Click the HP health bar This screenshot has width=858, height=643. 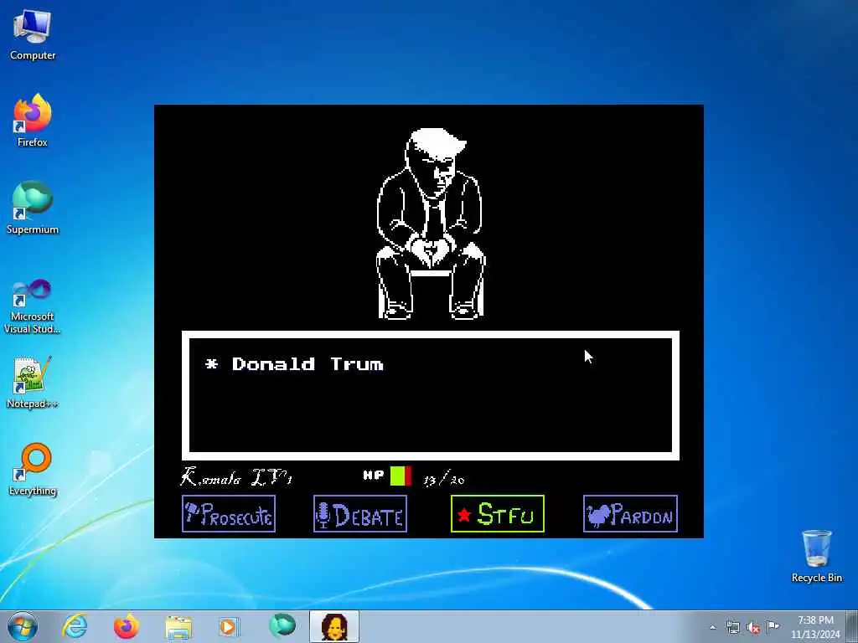coord(401,476)
